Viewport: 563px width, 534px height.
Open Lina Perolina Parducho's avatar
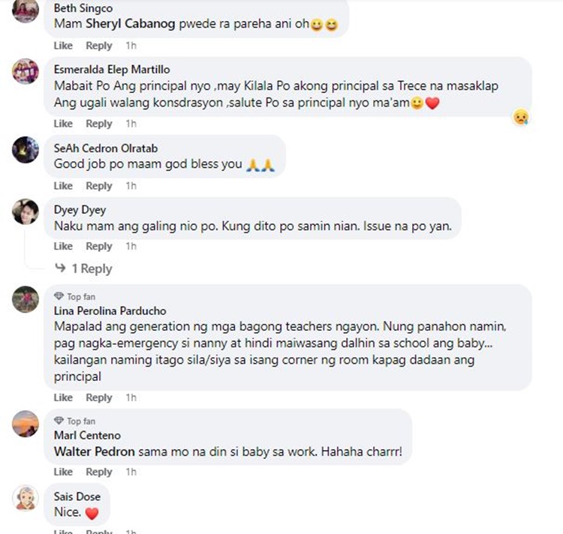tap(25, 299)
